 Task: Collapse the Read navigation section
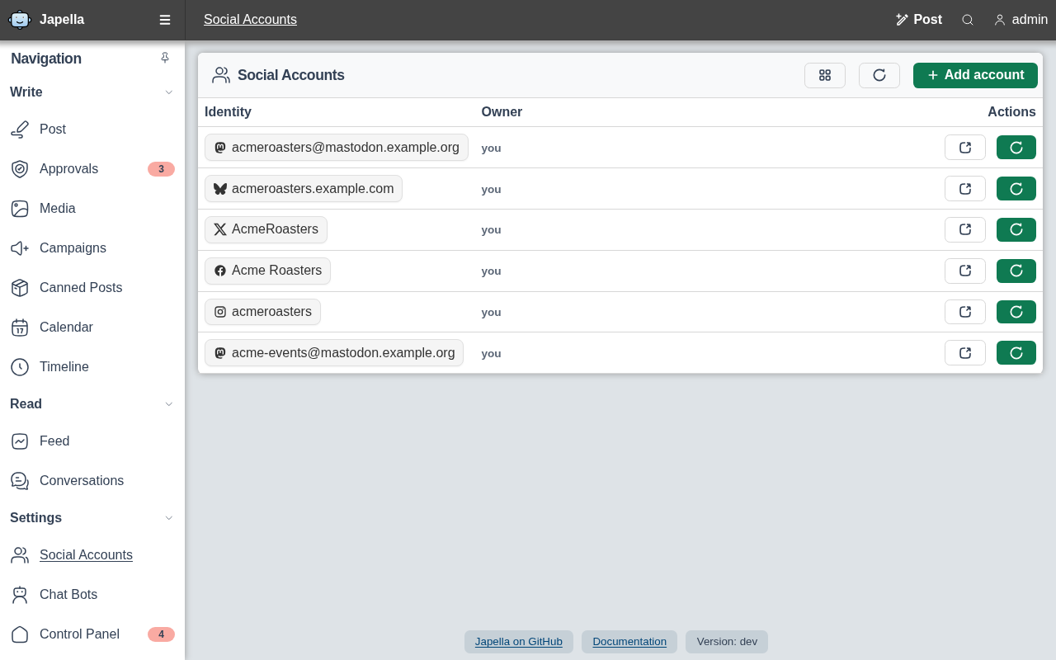click(x=169, y=404)
